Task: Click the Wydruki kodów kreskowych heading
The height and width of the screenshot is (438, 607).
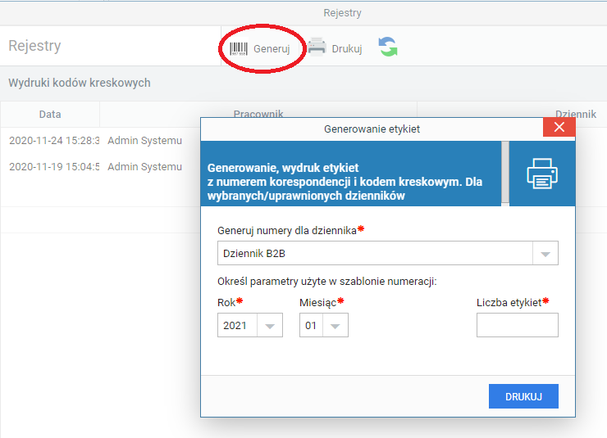Action: pos(80,83)
